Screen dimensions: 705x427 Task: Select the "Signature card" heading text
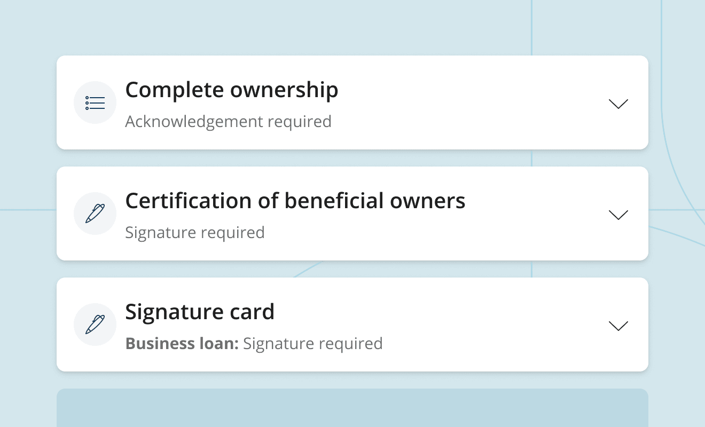tap(199, 312)
